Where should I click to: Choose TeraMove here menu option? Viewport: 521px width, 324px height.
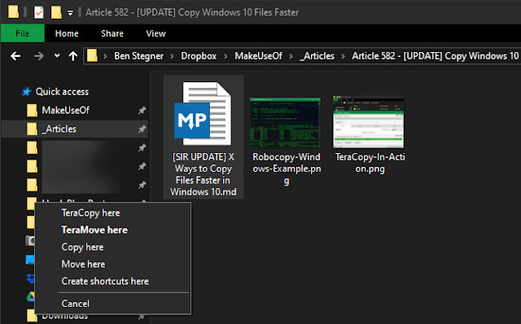tap(94, 230)
